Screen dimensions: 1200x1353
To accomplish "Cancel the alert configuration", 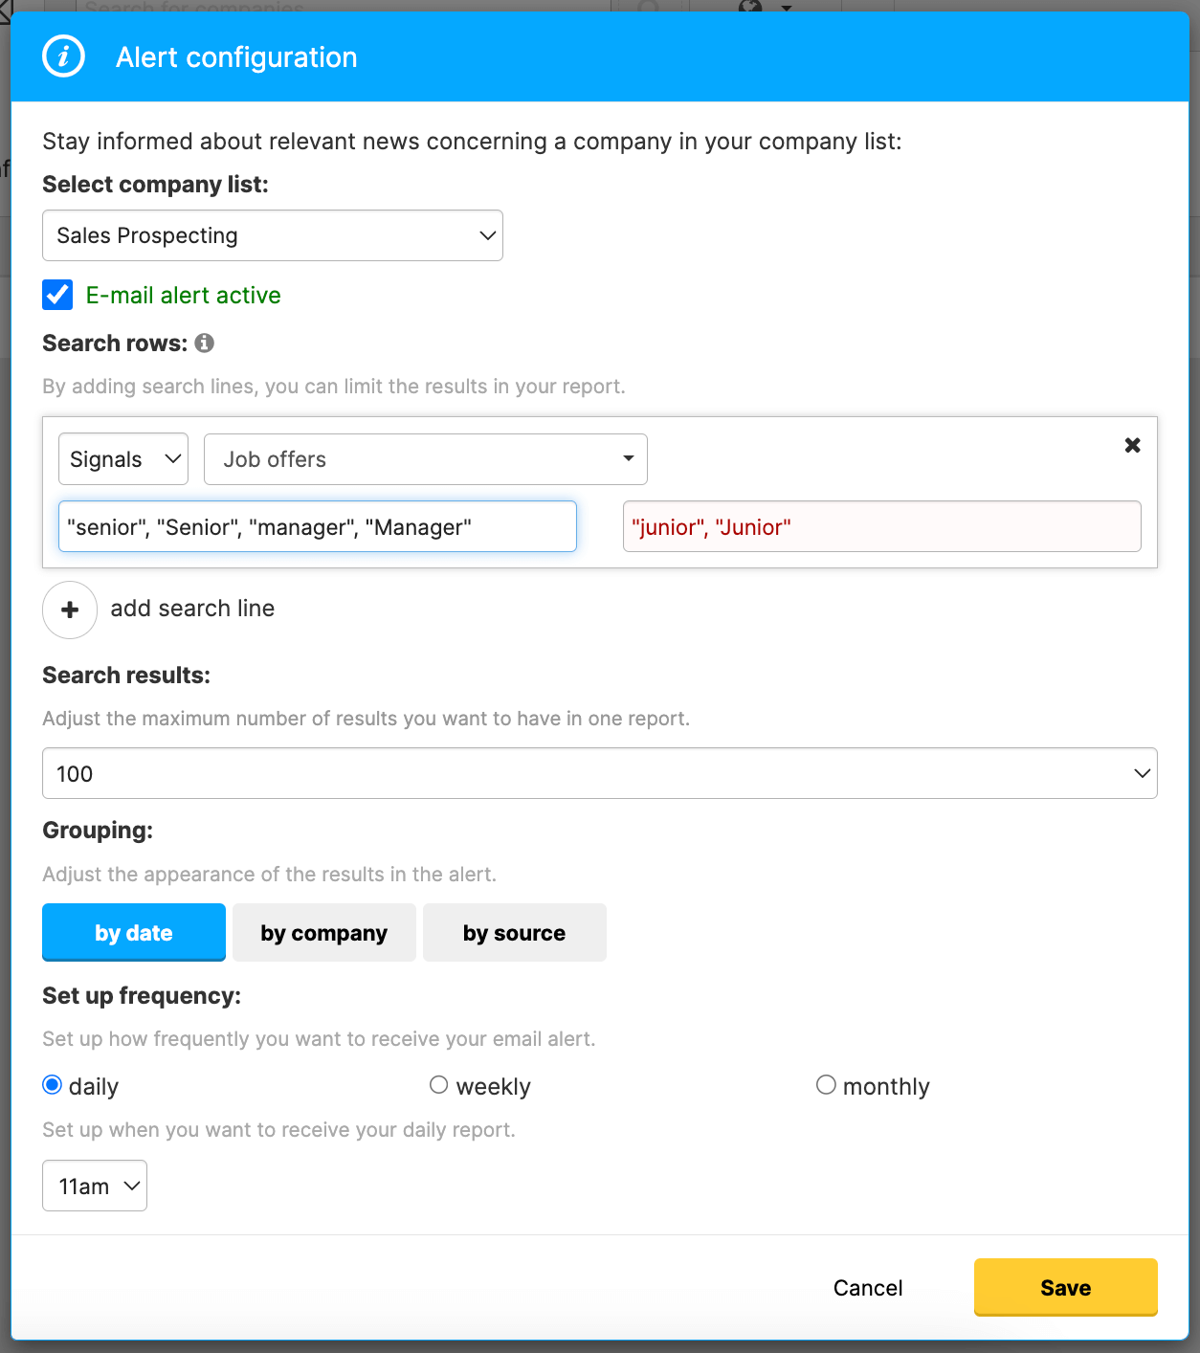I will pyautogui.click(x=867, y=1287).
